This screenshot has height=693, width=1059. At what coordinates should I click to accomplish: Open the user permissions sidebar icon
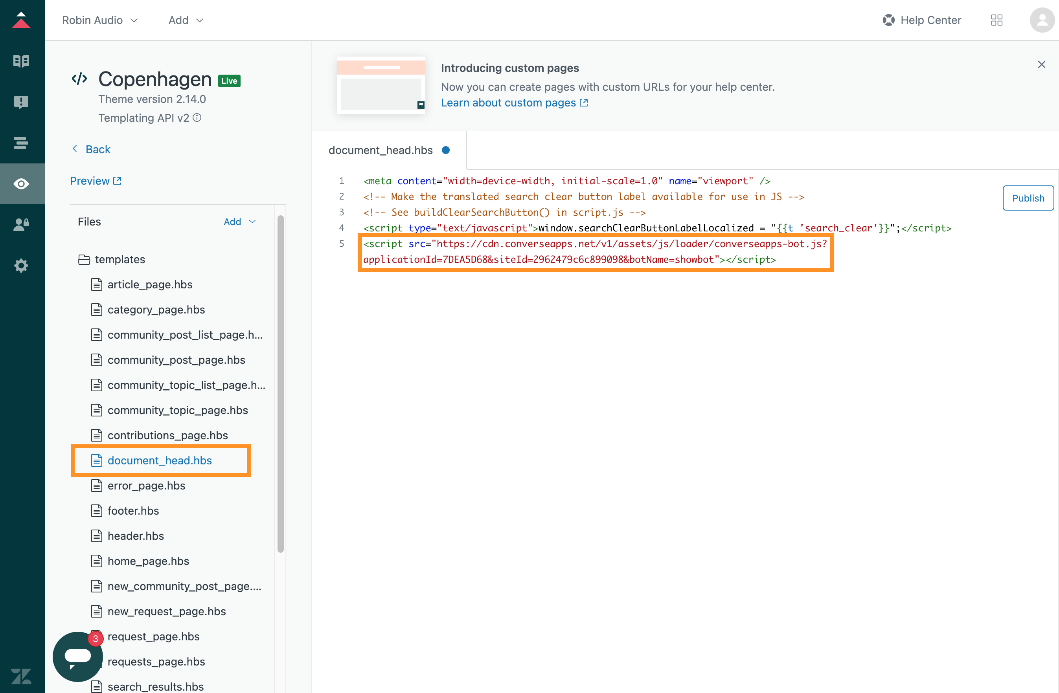(x=21, y=225)
